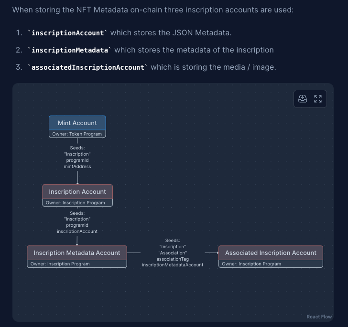Select the Inscription Account node title
This screenshot has width=348, height=327.
[77, 191]
